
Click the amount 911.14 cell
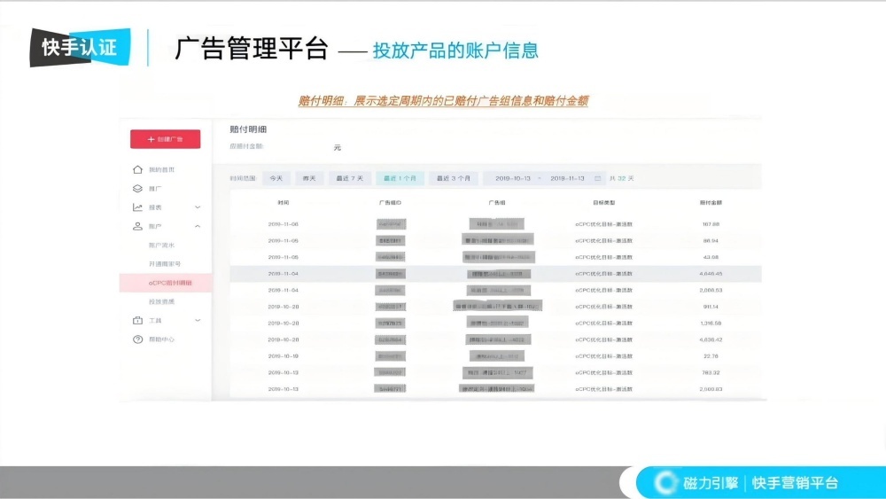pos(711,307)
